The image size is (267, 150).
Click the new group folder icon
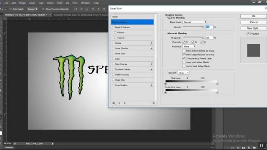(254, 148)
